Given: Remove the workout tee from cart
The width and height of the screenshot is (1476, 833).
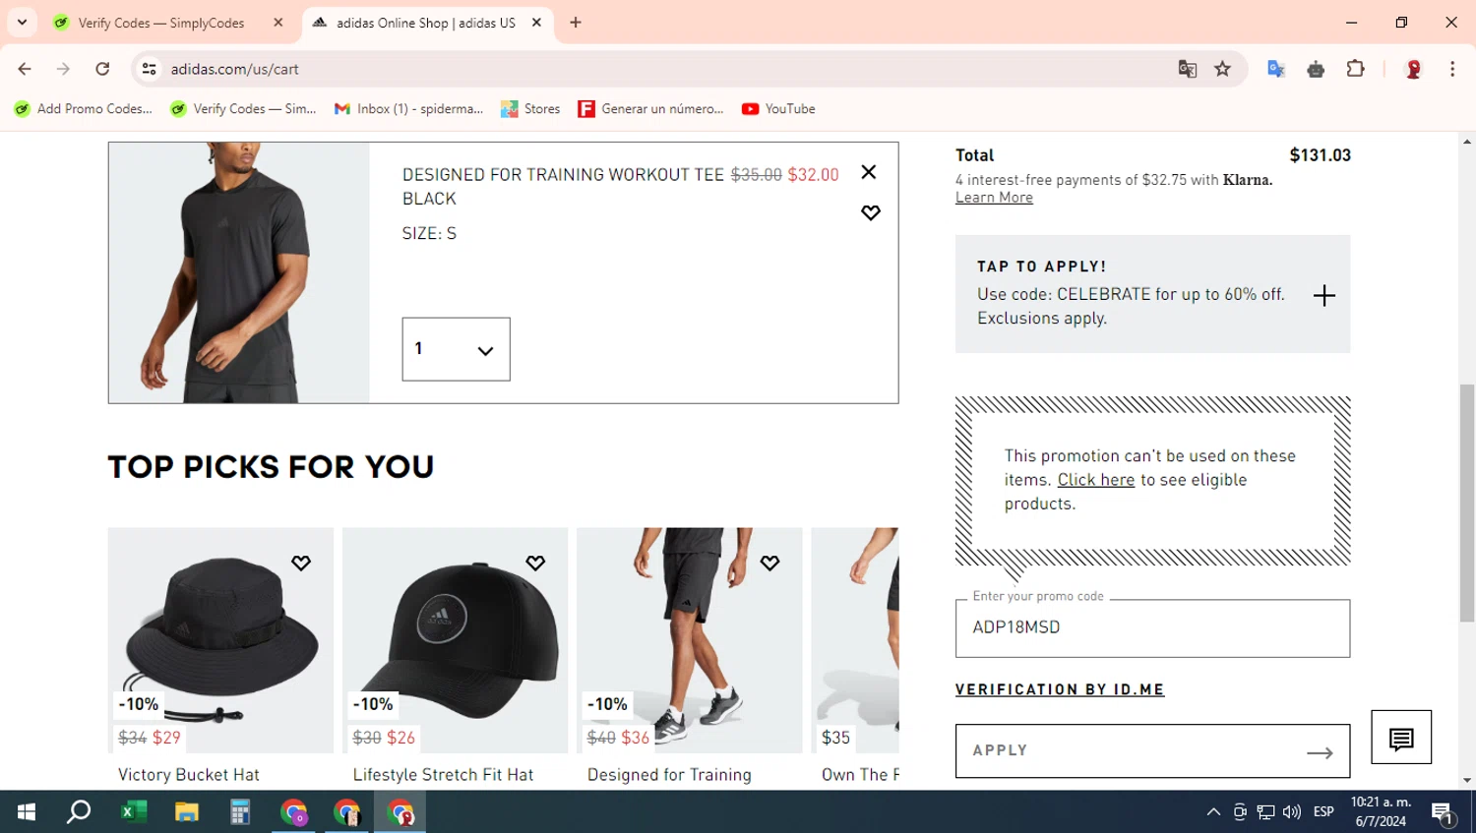Looking at the screenshot, I should pyautogui.click(x=868, y=172).
